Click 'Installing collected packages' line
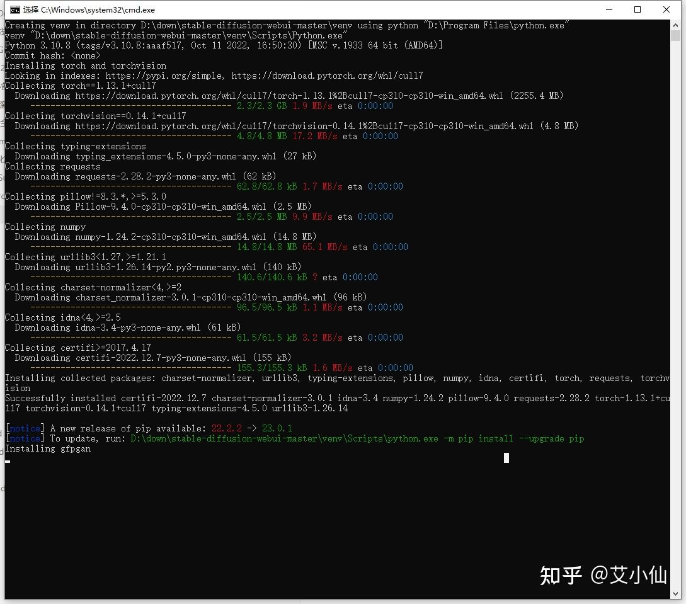The width and height of the screenshot is (686, 604). click(337, 383)
